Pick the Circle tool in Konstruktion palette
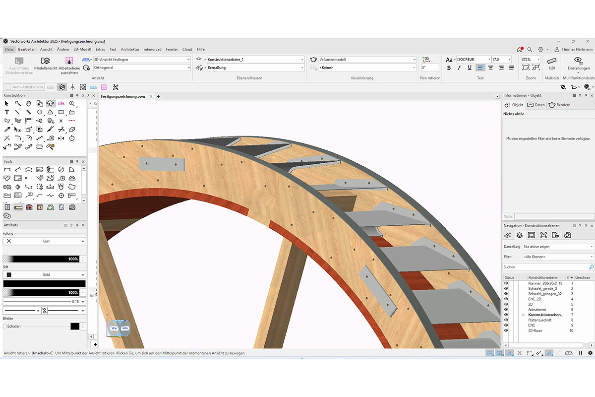The width and height of the screenshot is (595, 397). [39, 112]
